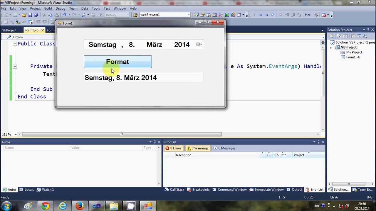Toggle the 0 Warnings filter
This screenshot has height=211, width=376.
click(x=197, y=148)
